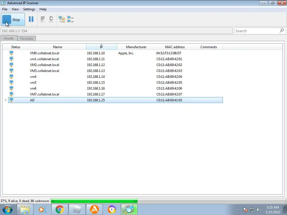Image resolution: width=287 pixels, height=215 pixels.
Task: Click the AD host name
Action: 32,100
